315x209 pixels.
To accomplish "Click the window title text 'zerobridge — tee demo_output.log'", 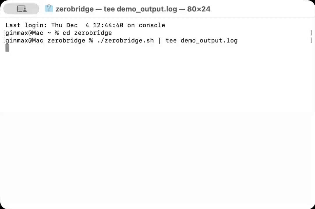I will pos(116,9).
